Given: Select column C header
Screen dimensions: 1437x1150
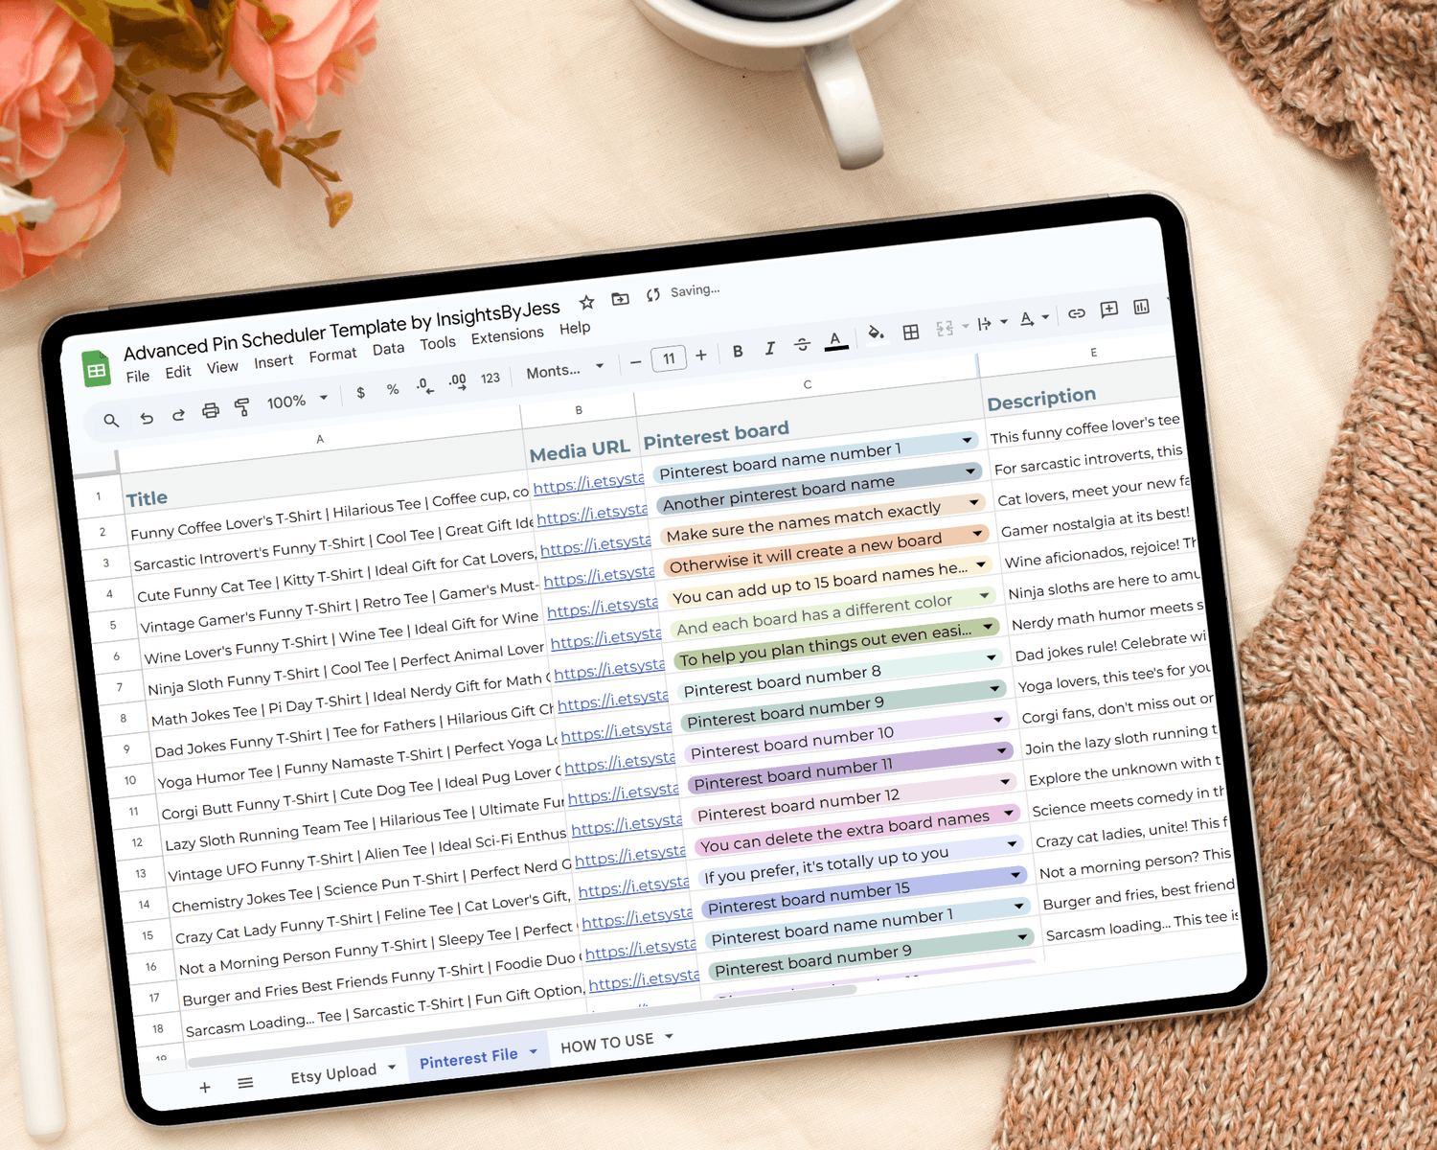Looking at the screenshot, I should 808,384.
